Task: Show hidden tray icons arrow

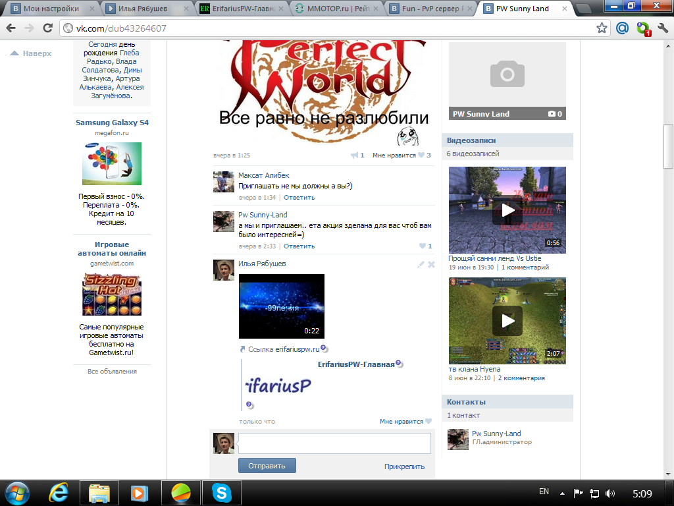Action: coord(562,493)
